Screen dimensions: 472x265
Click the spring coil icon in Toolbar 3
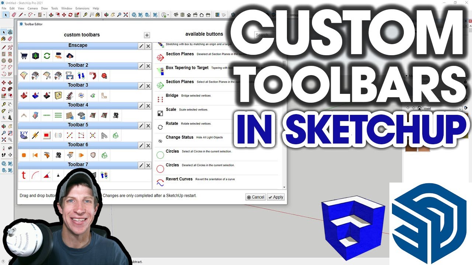tap(70, 96)
